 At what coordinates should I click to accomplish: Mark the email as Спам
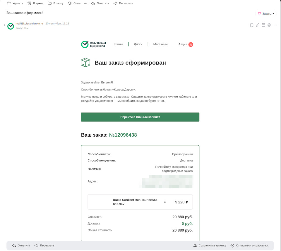(74, 3)
